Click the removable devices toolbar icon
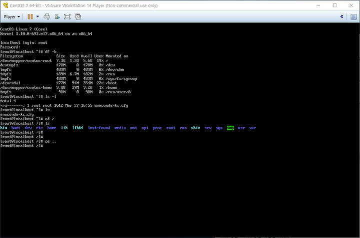The image size is (360, 238). coord(57,16)
